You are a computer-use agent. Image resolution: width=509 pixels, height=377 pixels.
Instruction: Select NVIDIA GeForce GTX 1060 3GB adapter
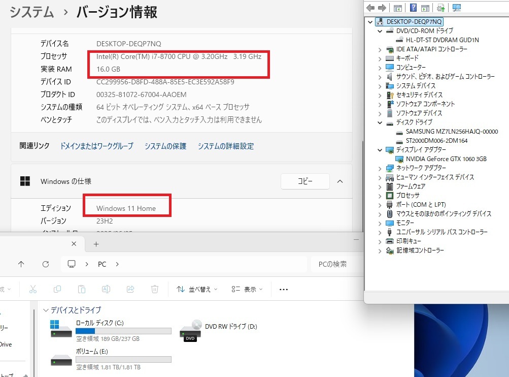coord(446,159)
